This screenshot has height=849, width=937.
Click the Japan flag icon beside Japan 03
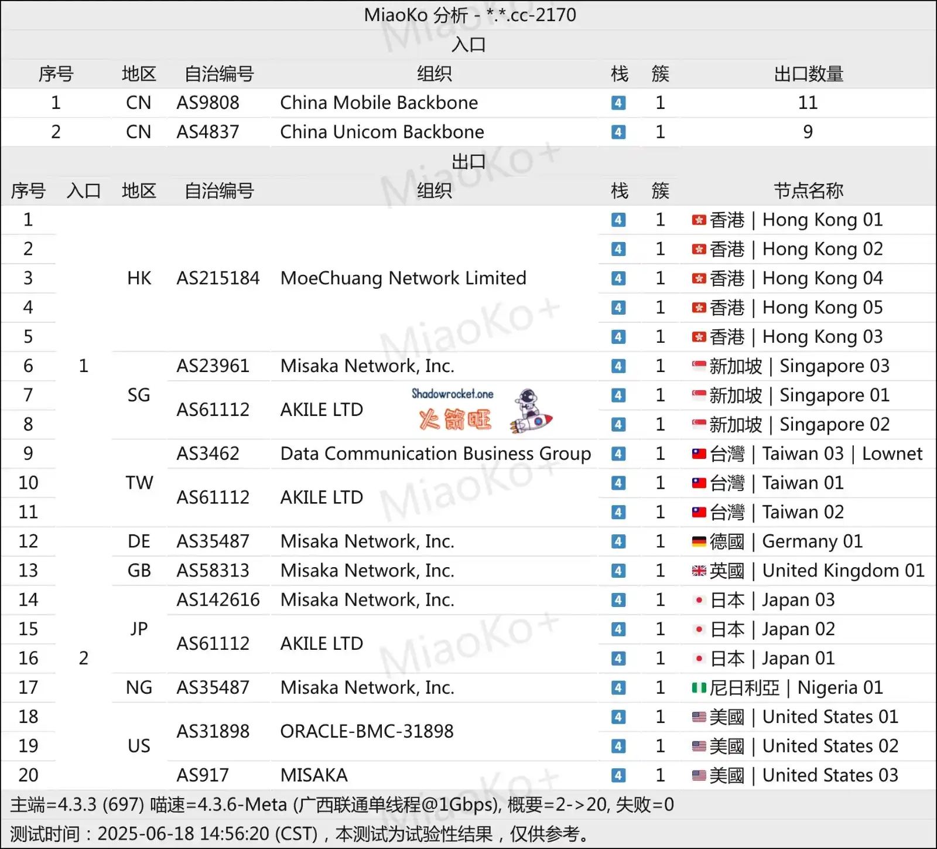click(x=699, y=600)
